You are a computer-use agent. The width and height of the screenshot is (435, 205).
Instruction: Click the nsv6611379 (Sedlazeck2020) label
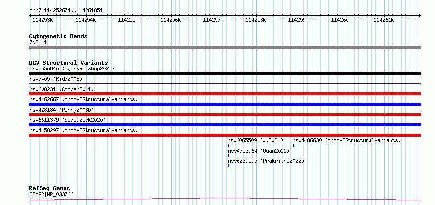[x=67, y=120]
